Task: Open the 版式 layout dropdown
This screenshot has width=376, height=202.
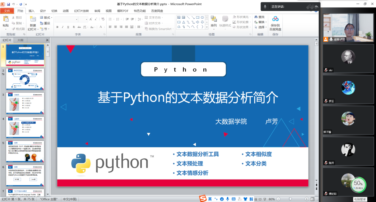Action: pos(46,18)
